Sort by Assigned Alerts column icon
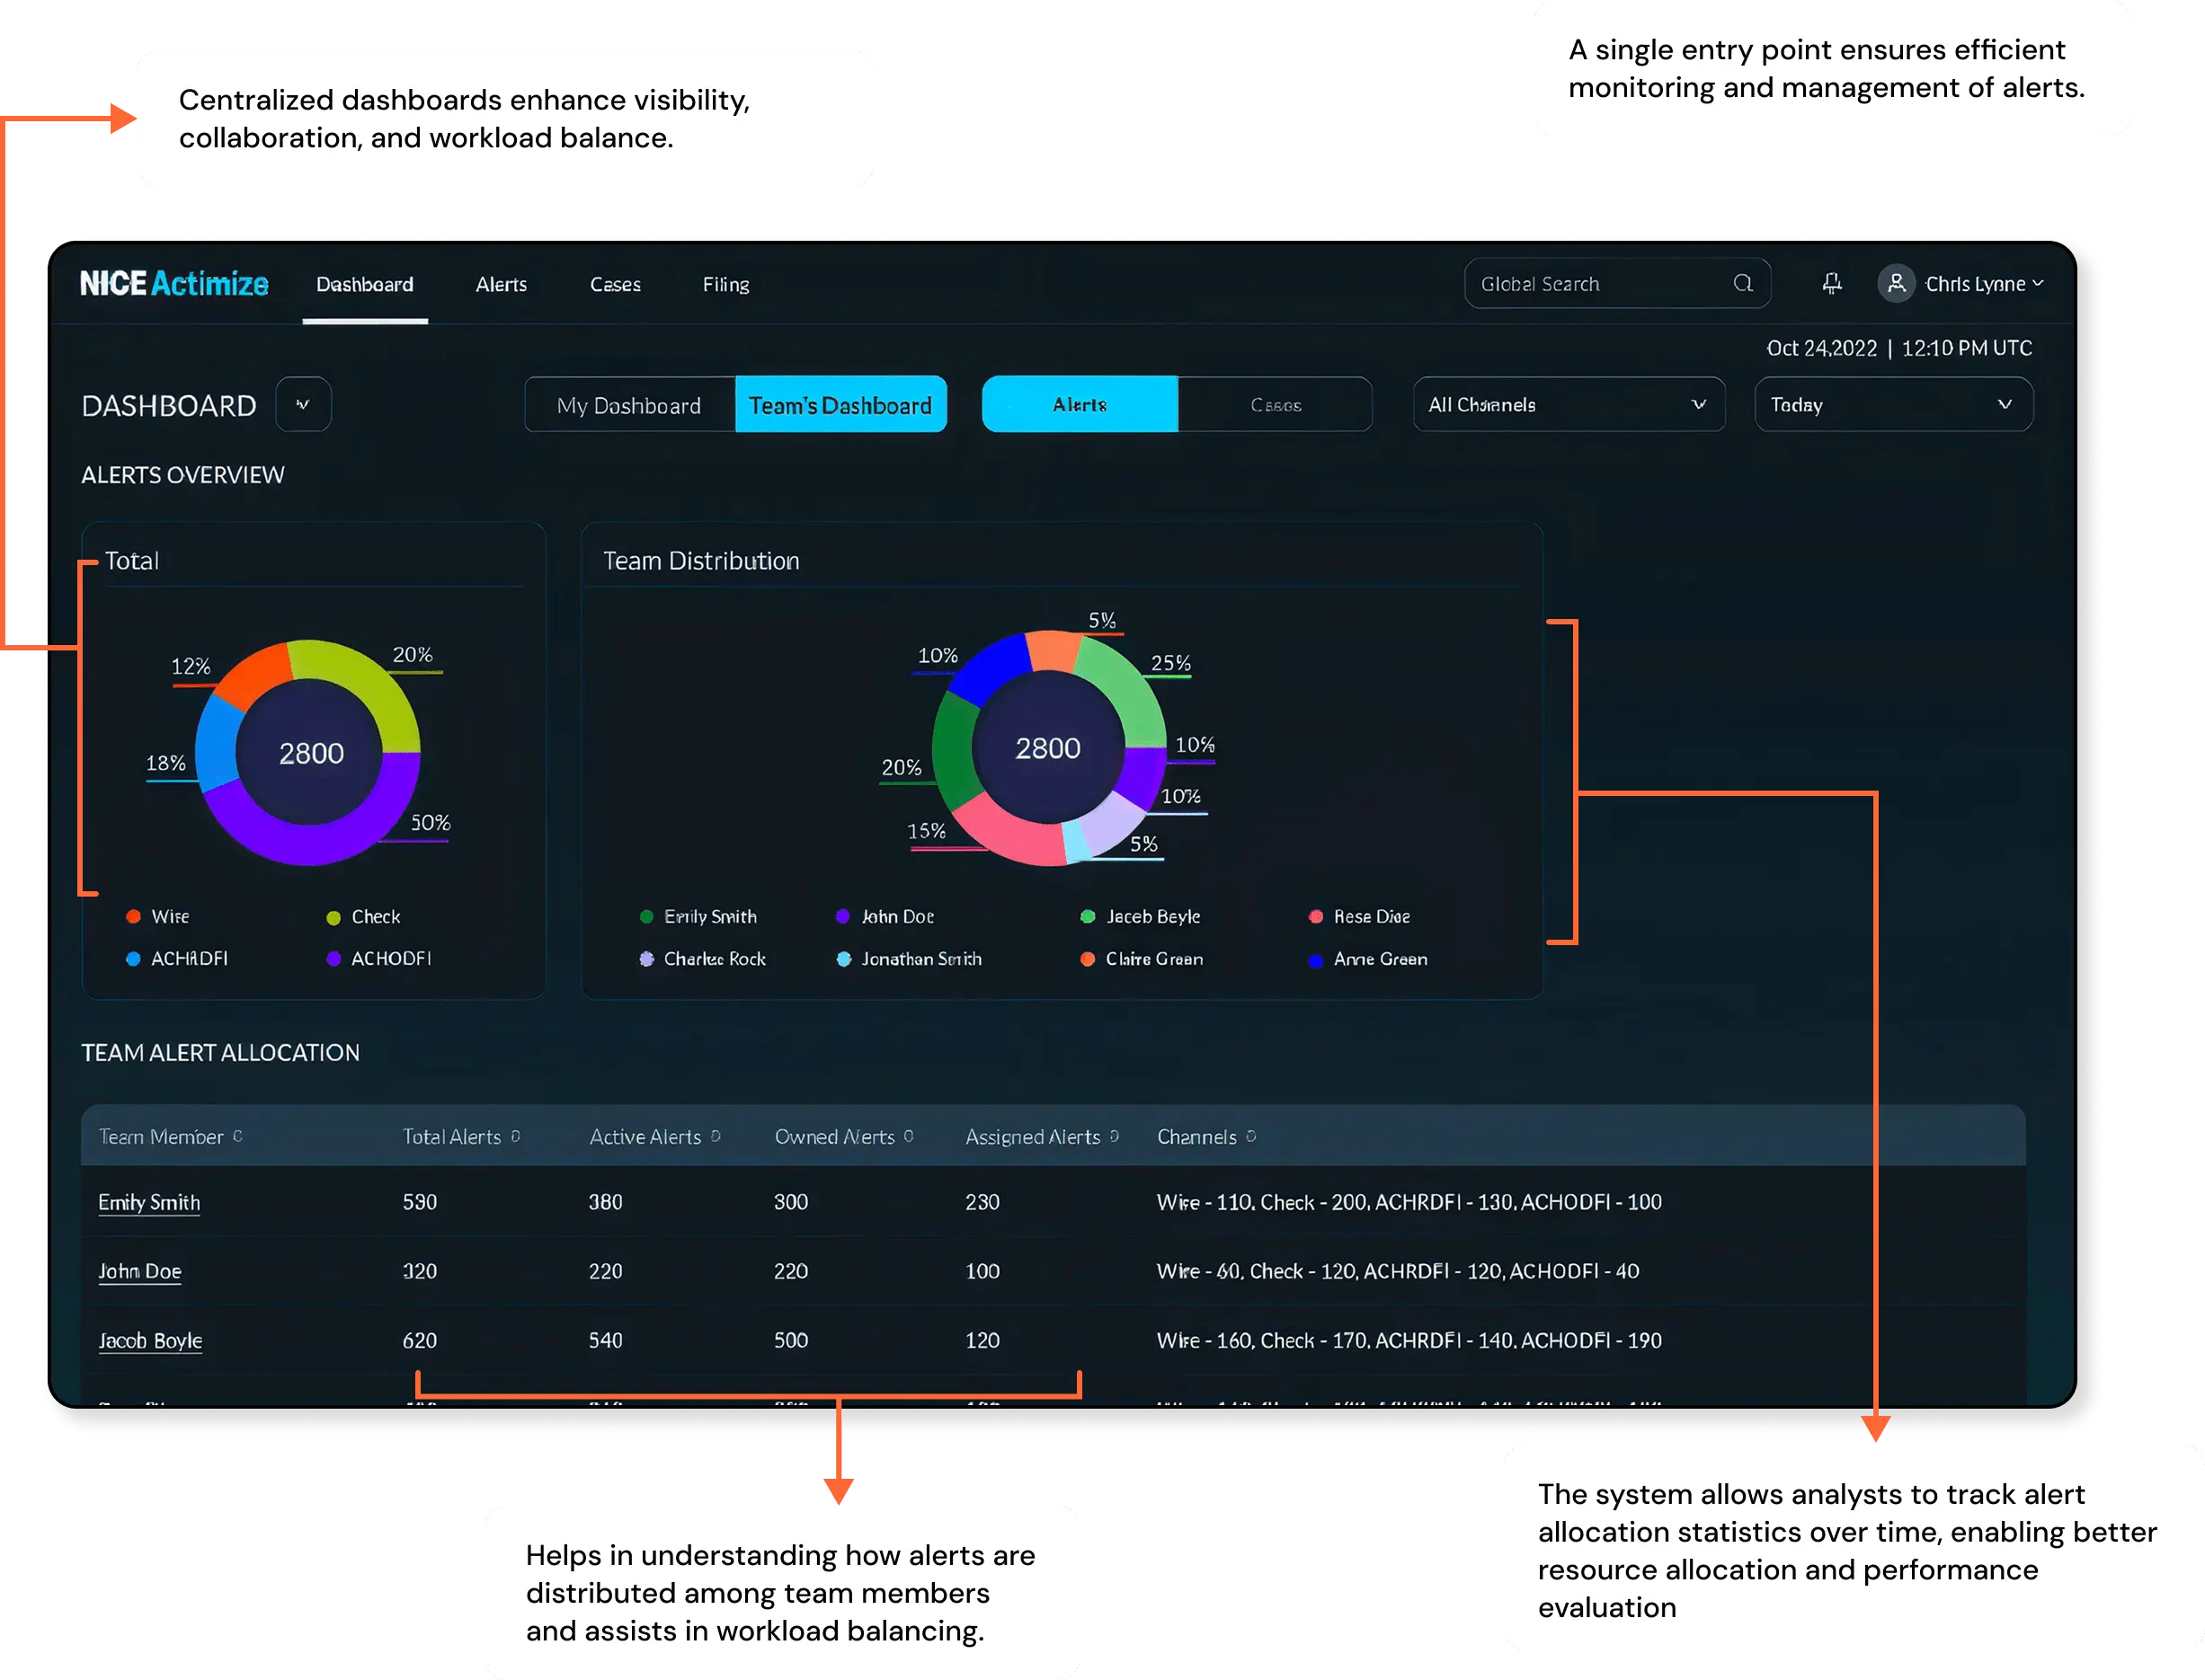This screenshot has width=2205, height=1680. click(1115, 1136)
